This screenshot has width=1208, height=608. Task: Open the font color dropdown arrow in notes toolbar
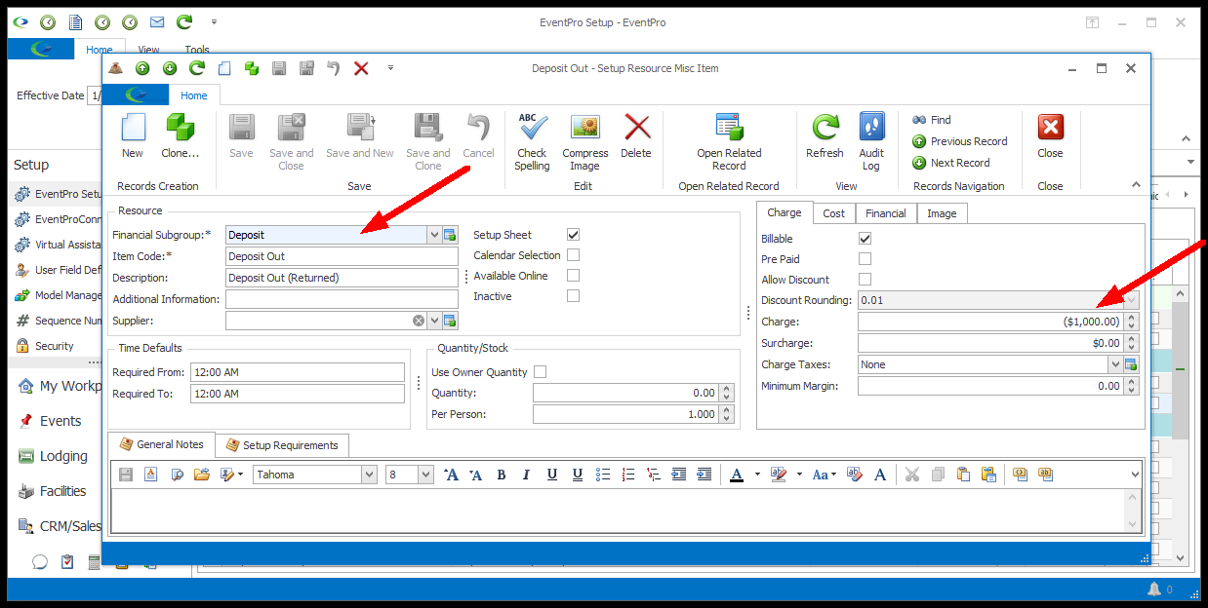[757, 475]
